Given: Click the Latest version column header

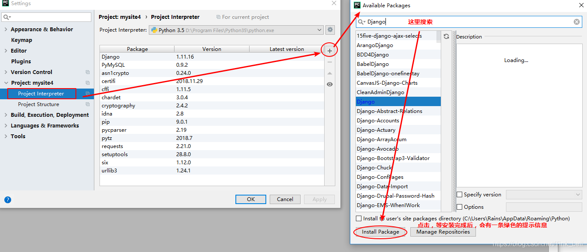Looking at the screenshot, I should 286,49.
